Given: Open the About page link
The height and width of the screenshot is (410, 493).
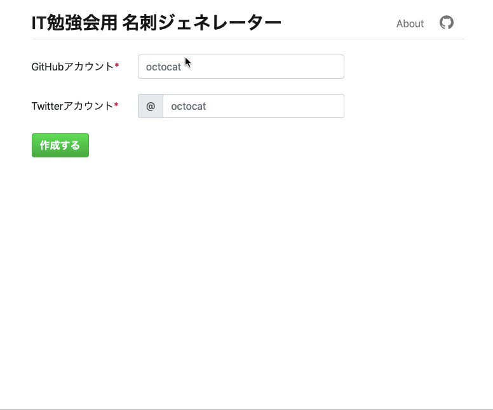Looking at the screenshot, I should coord(410,23).
